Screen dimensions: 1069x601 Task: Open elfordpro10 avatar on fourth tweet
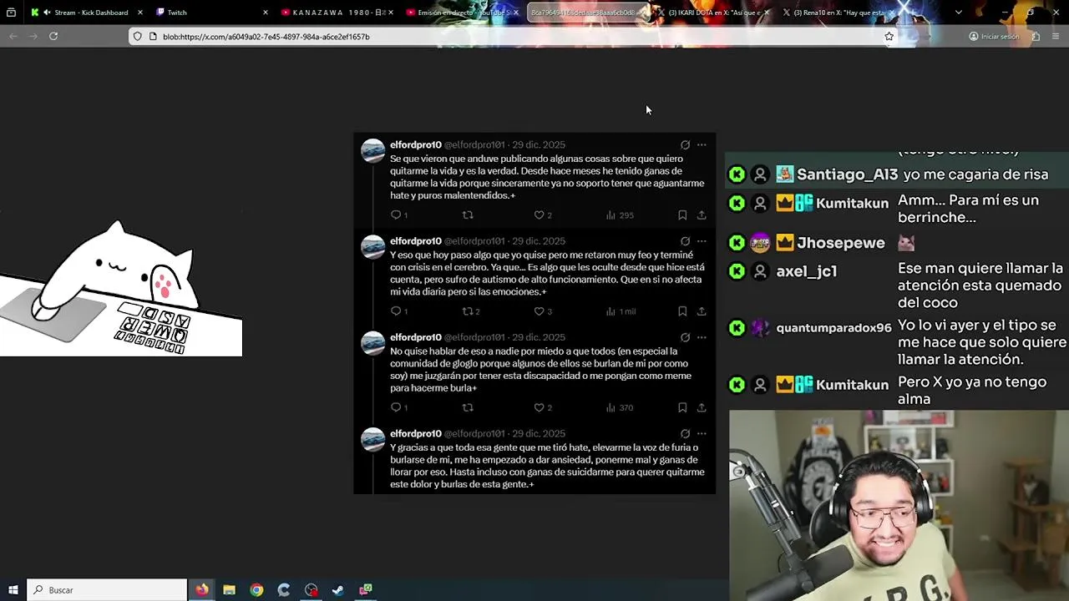point(372,440)
